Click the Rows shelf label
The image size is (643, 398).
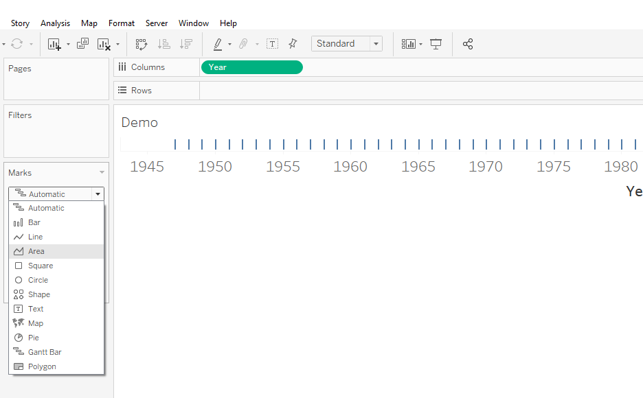(141, 91)
